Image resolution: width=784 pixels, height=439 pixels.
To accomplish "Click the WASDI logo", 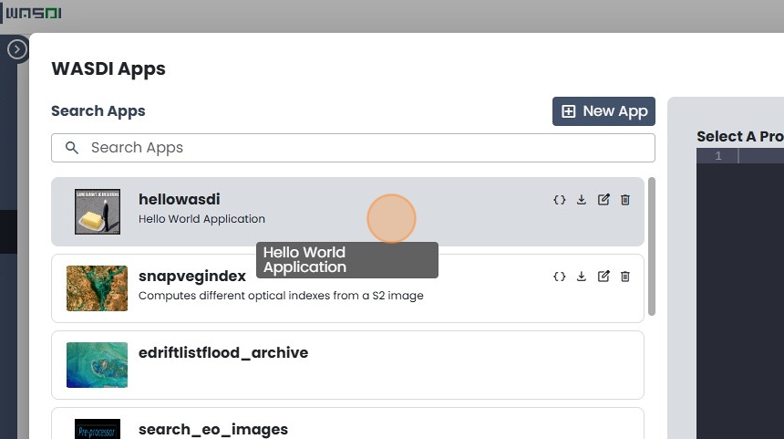I will (33, 13).
